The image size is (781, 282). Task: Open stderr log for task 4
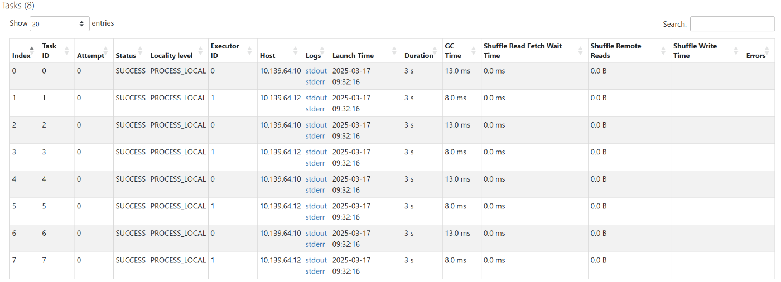click(x=315, y=190)
